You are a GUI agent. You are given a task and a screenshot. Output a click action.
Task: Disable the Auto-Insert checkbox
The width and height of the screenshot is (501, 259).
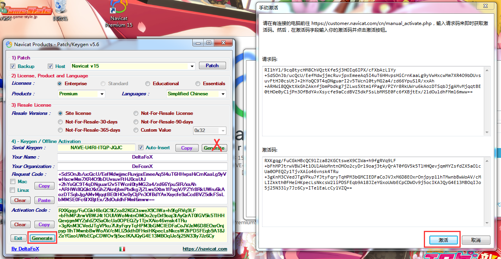point(141,148)
